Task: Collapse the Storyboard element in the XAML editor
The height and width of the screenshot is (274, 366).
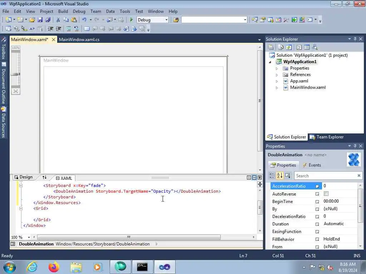Action: pos(21,186)
